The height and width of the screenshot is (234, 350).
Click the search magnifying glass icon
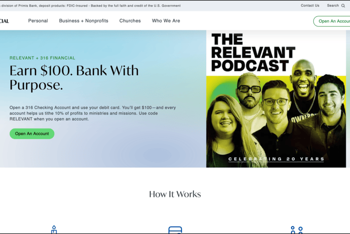coord(343,6)
